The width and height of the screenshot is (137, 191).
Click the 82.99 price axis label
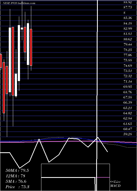pyautogui.click(x=128, y=29)
